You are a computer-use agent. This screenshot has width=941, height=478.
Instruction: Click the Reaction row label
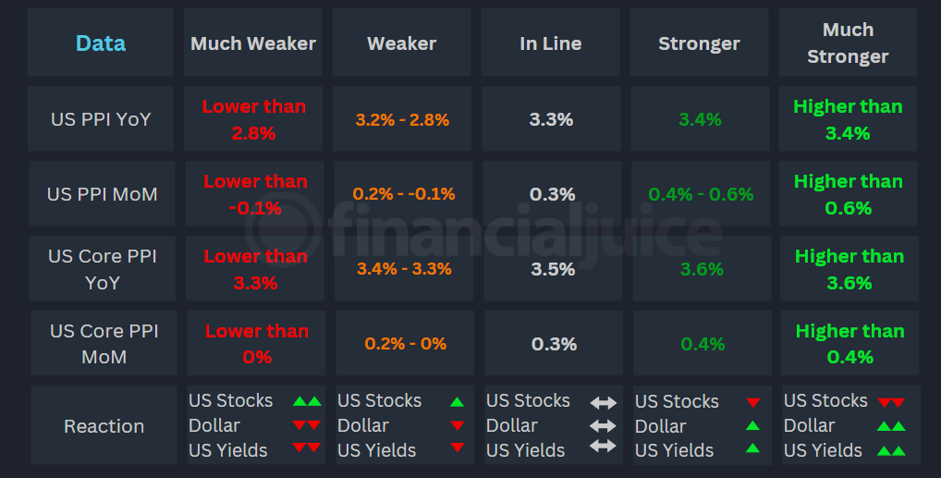point(104,426)
